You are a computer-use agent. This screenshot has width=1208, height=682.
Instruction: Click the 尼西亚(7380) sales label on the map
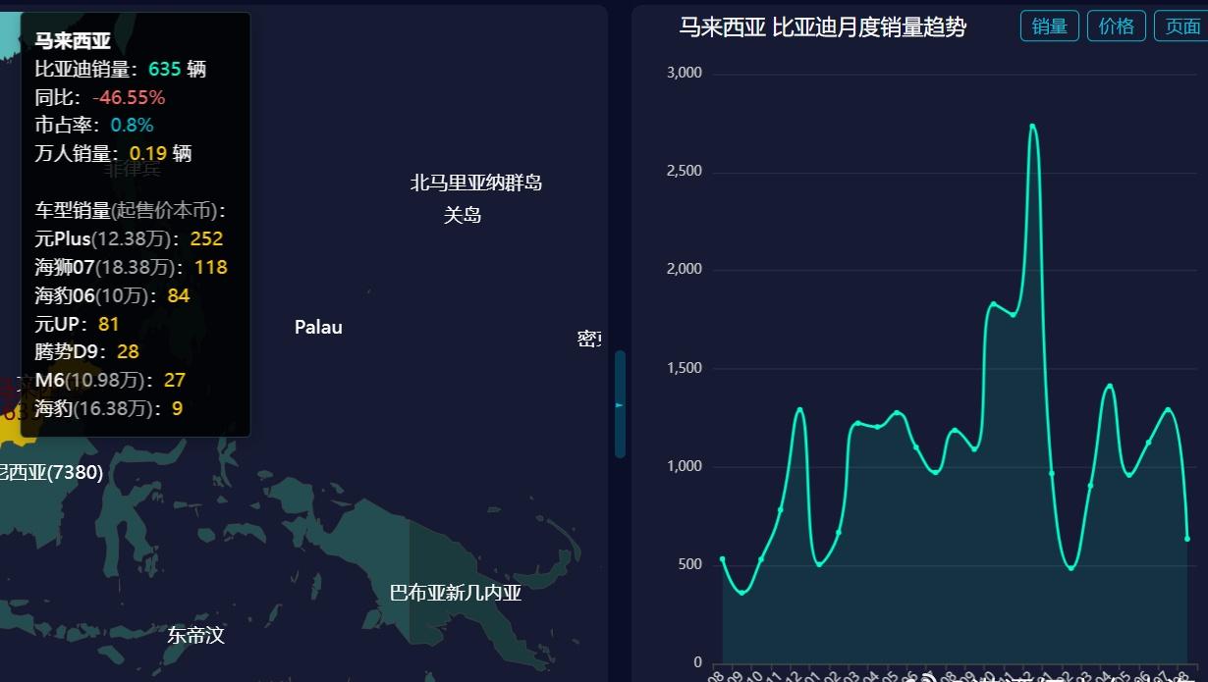tap(50, 472)
